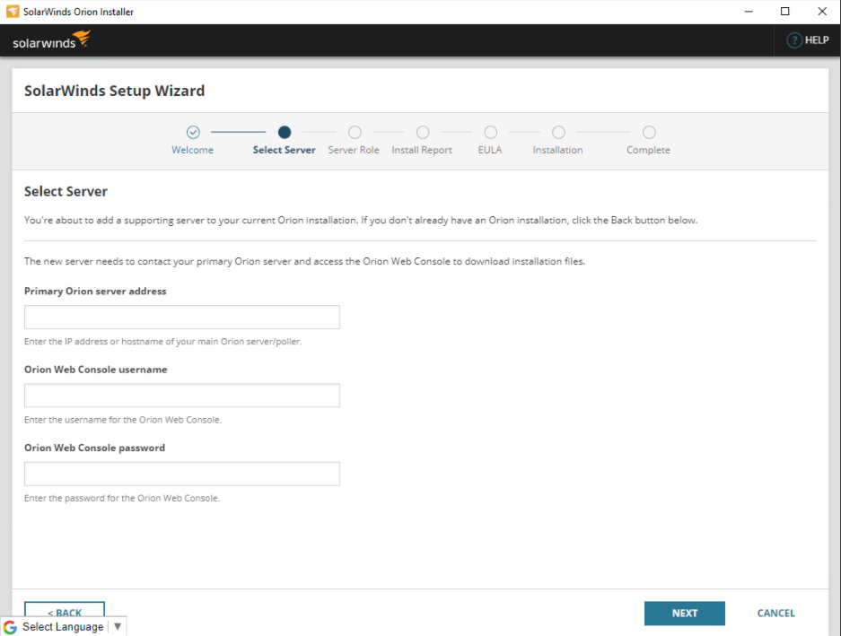Focus the Primary Orion server address field
Image resolution: width=841 pixels, height=636 pixels.
[x=182, y=317]
